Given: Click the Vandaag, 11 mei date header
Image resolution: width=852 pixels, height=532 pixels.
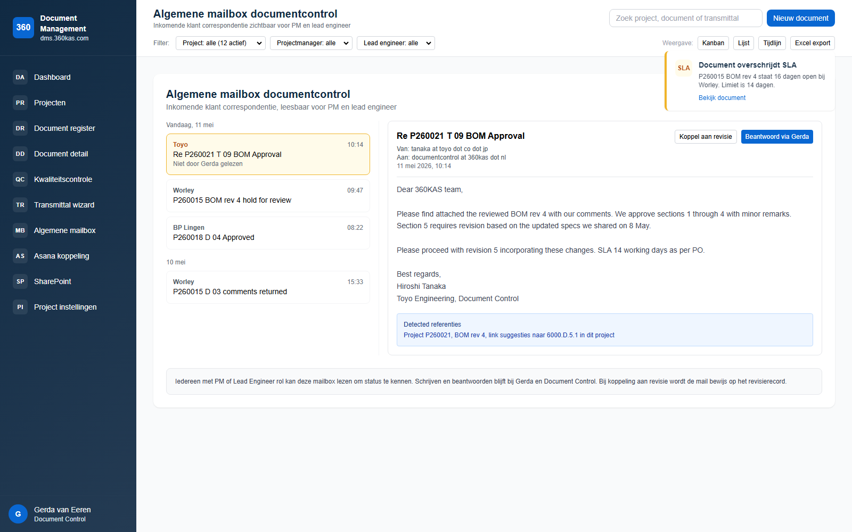Looking at the screenshot, I should tap(190, 125).
